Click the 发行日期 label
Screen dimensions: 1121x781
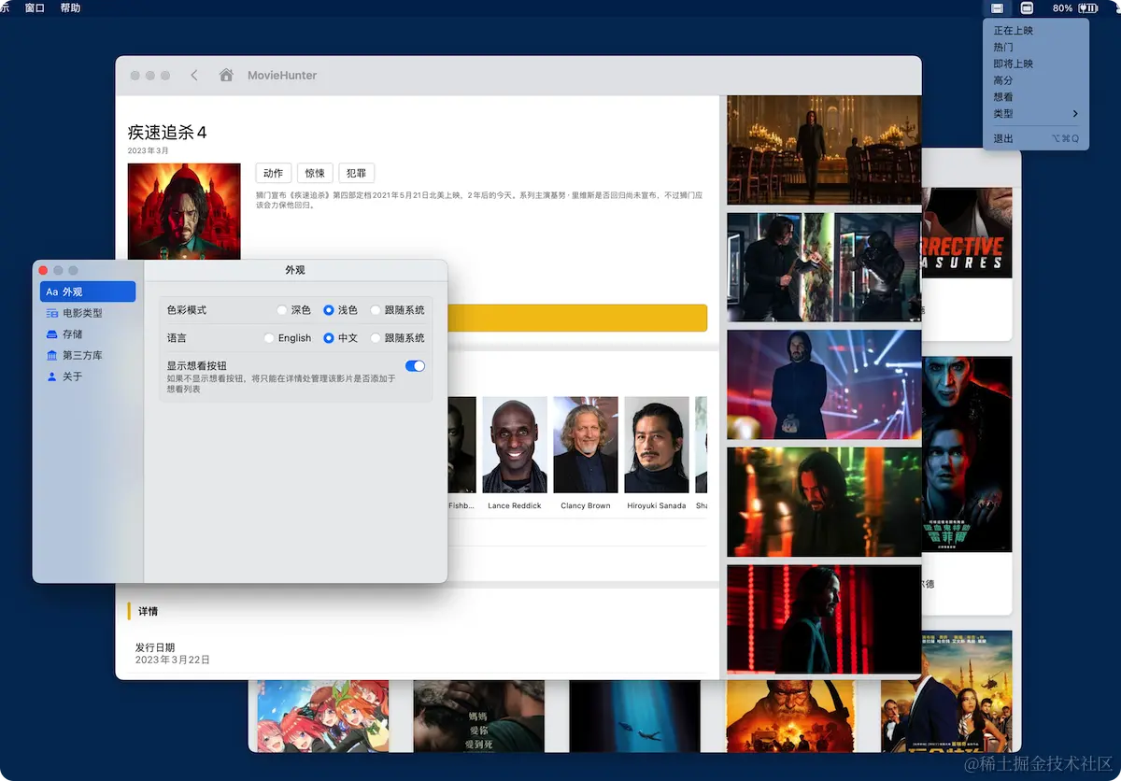click(x=155, y=647)
